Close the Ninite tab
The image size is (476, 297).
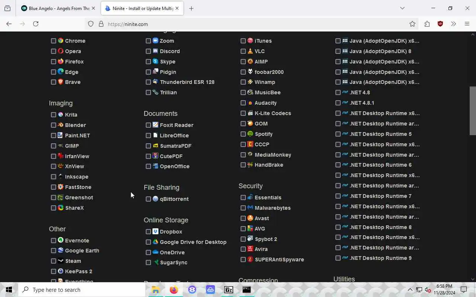pyautogui.click(x=177, y=8)
